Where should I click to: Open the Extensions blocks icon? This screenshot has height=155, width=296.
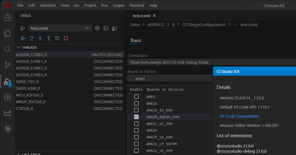[x=8, y=97]
